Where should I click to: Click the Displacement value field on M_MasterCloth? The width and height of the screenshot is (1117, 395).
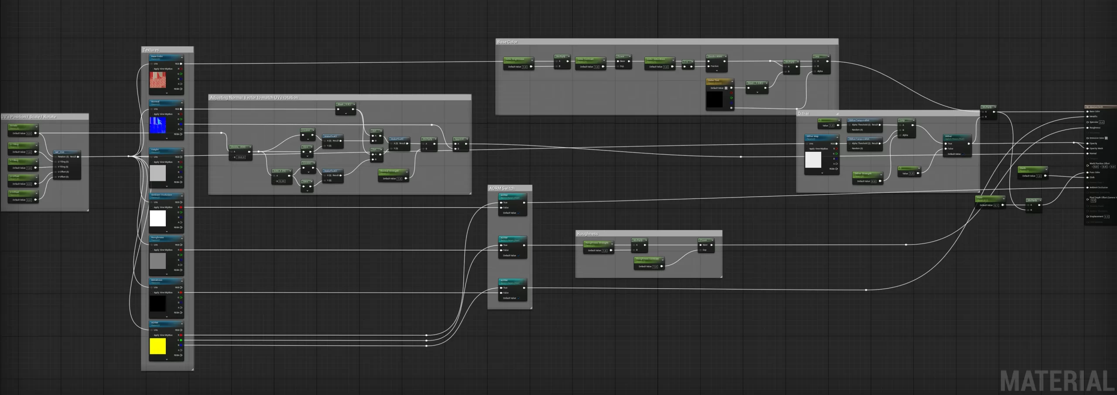[1107, 216]
